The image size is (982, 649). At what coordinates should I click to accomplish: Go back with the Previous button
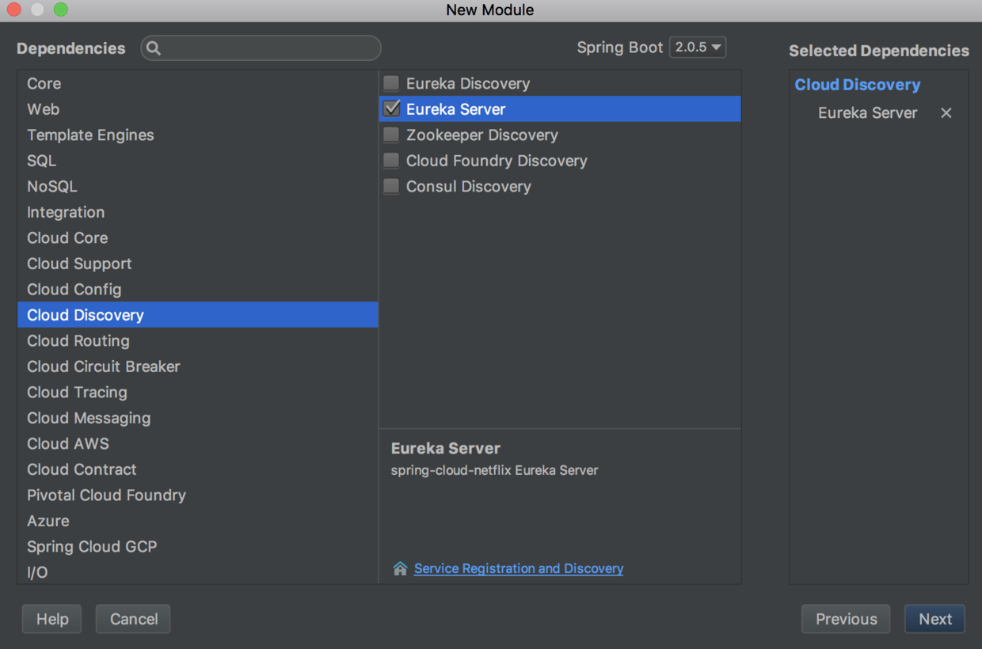click(846, 619)
